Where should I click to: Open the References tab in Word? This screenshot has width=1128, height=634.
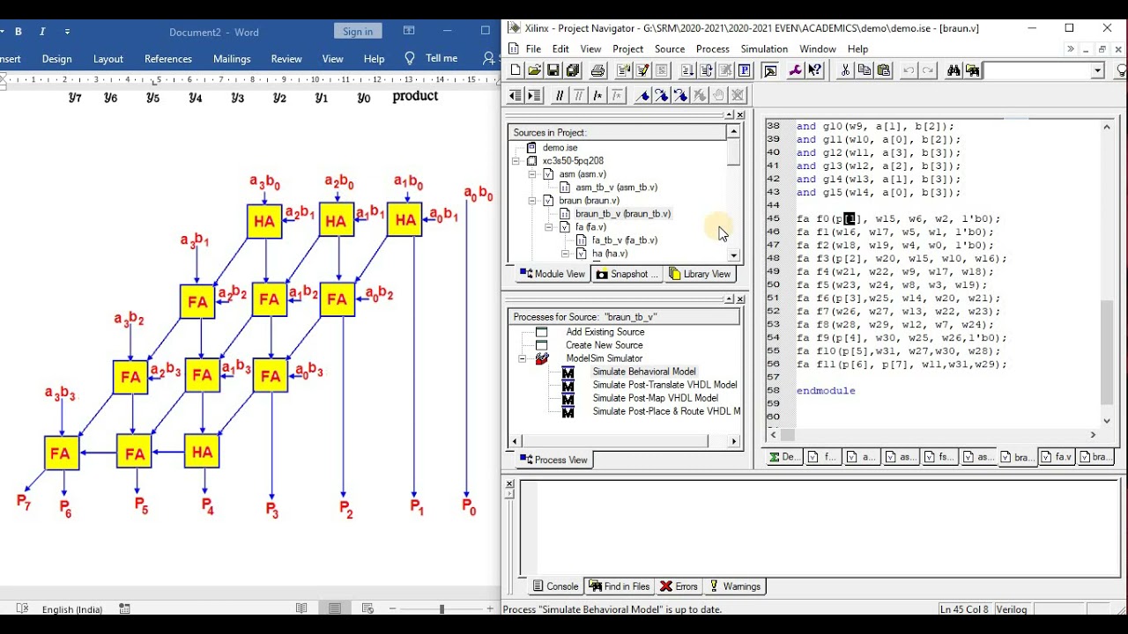coord(168,59)
